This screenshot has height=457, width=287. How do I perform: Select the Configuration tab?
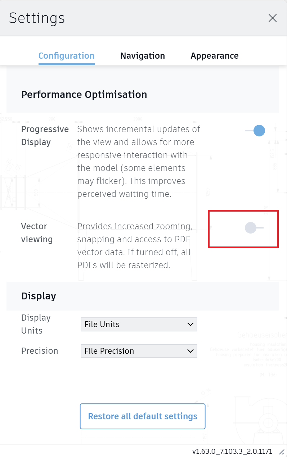(x=66, y=56)
